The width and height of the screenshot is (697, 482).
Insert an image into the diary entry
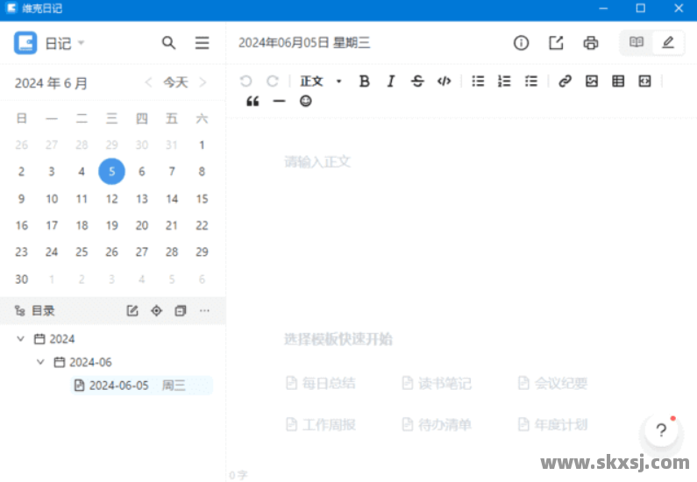[x=592, y=81]
